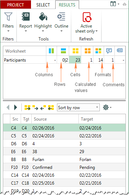Click the columns differences header icon
129x195 pixels.
pyautogui.click(x=51, y=51)
